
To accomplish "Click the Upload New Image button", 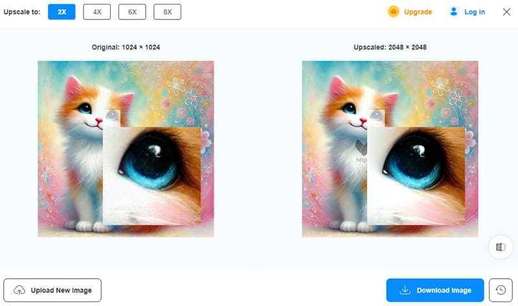I will coord(52,290).
